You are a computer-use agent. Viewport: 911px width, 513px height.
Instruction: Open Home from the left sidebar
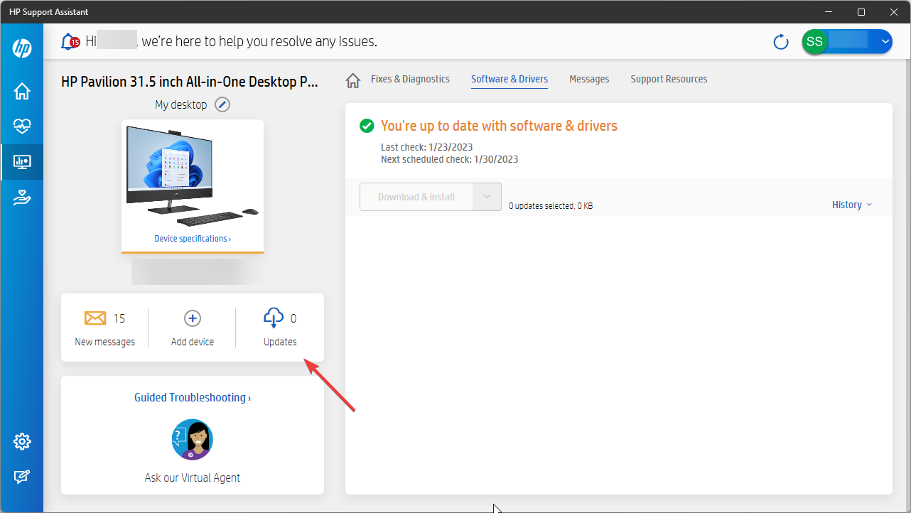22,91
